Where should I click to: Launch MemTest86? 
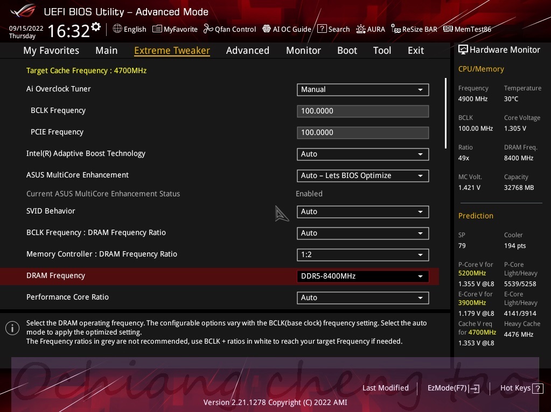tap(468, 29)
